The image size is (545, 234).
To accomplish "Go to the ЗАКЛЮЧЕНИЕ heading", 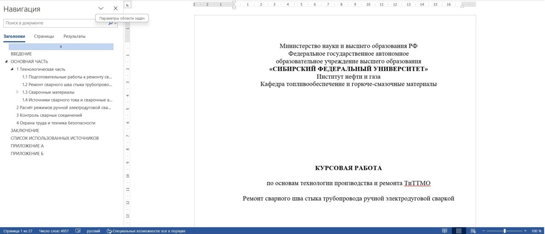I will (25, 131).
